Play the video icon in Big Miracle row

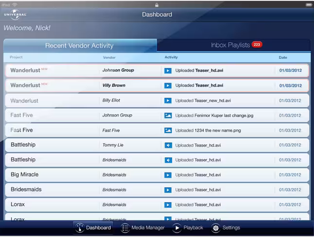(x=168, y=175)
